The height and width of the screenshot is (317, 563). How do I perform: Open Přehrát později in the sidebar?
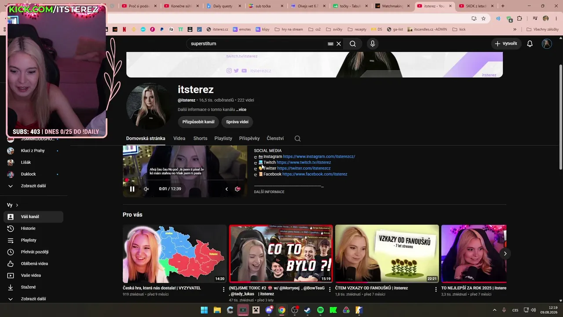33,252
